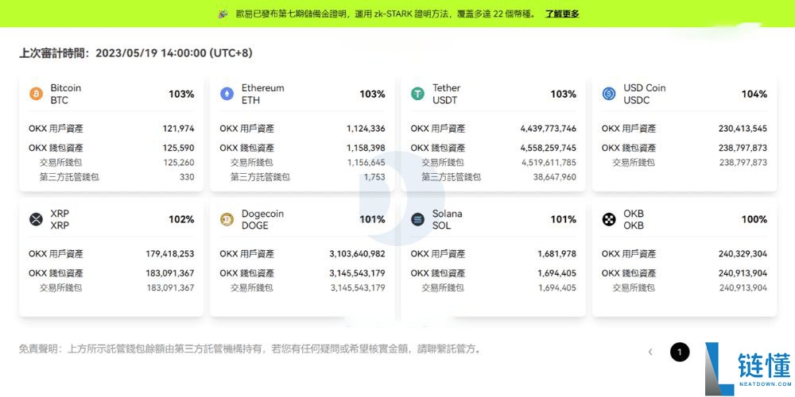Click the Solana SOL coin icon
The width and height of the screenshot is (795, 397).
tap(418, 219)
